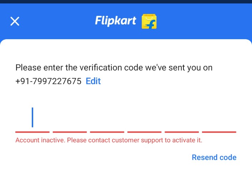Select the fifth verification code digit field
Image resolution: width=252 pixels, height=193 pixels.
click(182, 119)
